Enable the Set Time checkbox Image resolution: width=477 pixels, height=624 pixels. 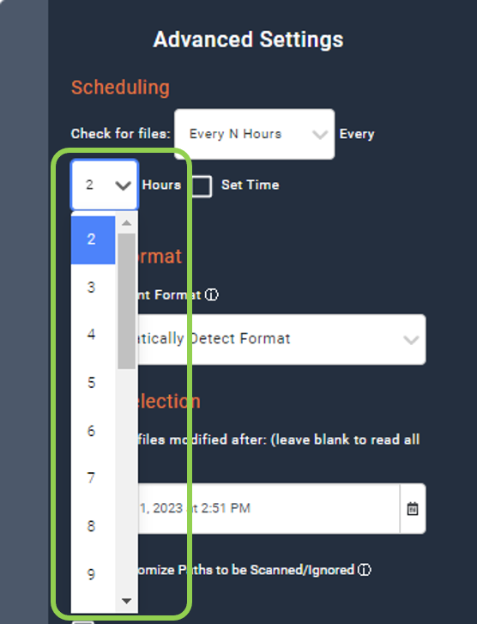pyautogui.click(x=202, y=186)
